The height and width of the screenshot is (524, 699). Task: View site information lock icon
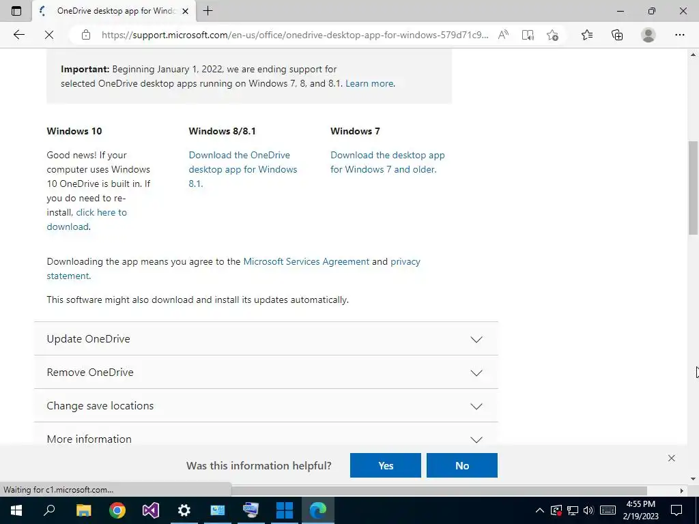point(86,35)
